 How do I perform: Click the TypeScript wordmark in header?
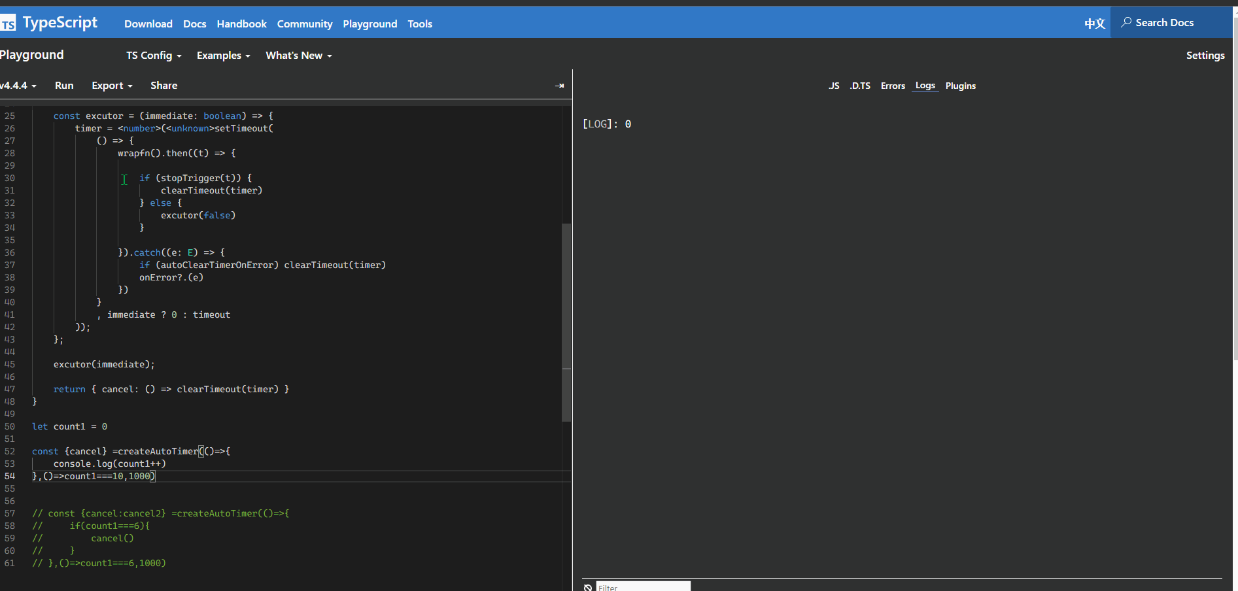(x=60, y=23)
